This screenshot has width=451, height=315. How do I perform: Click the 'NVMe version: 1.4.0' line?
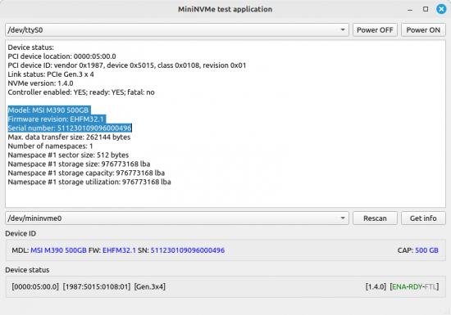[x=40, y=83]
